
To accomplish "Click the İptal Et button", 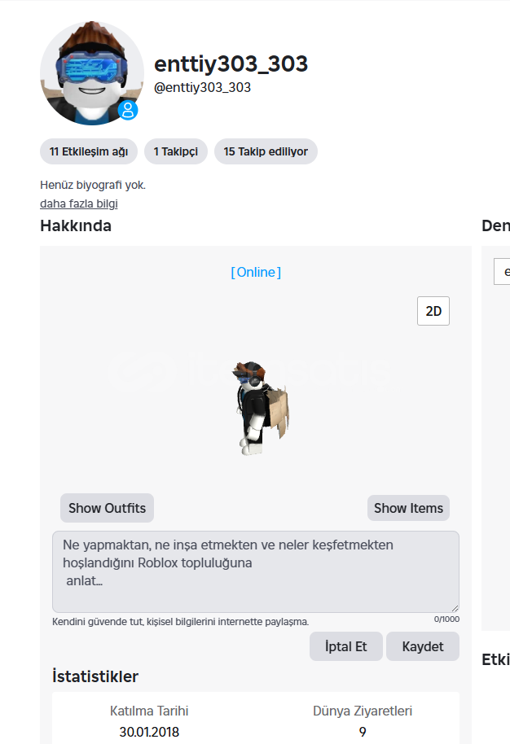I will tap(345, 646).
